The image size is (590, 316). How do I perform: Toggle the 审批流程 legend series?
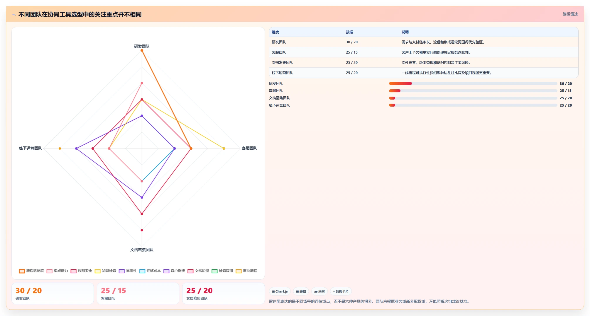246,271
